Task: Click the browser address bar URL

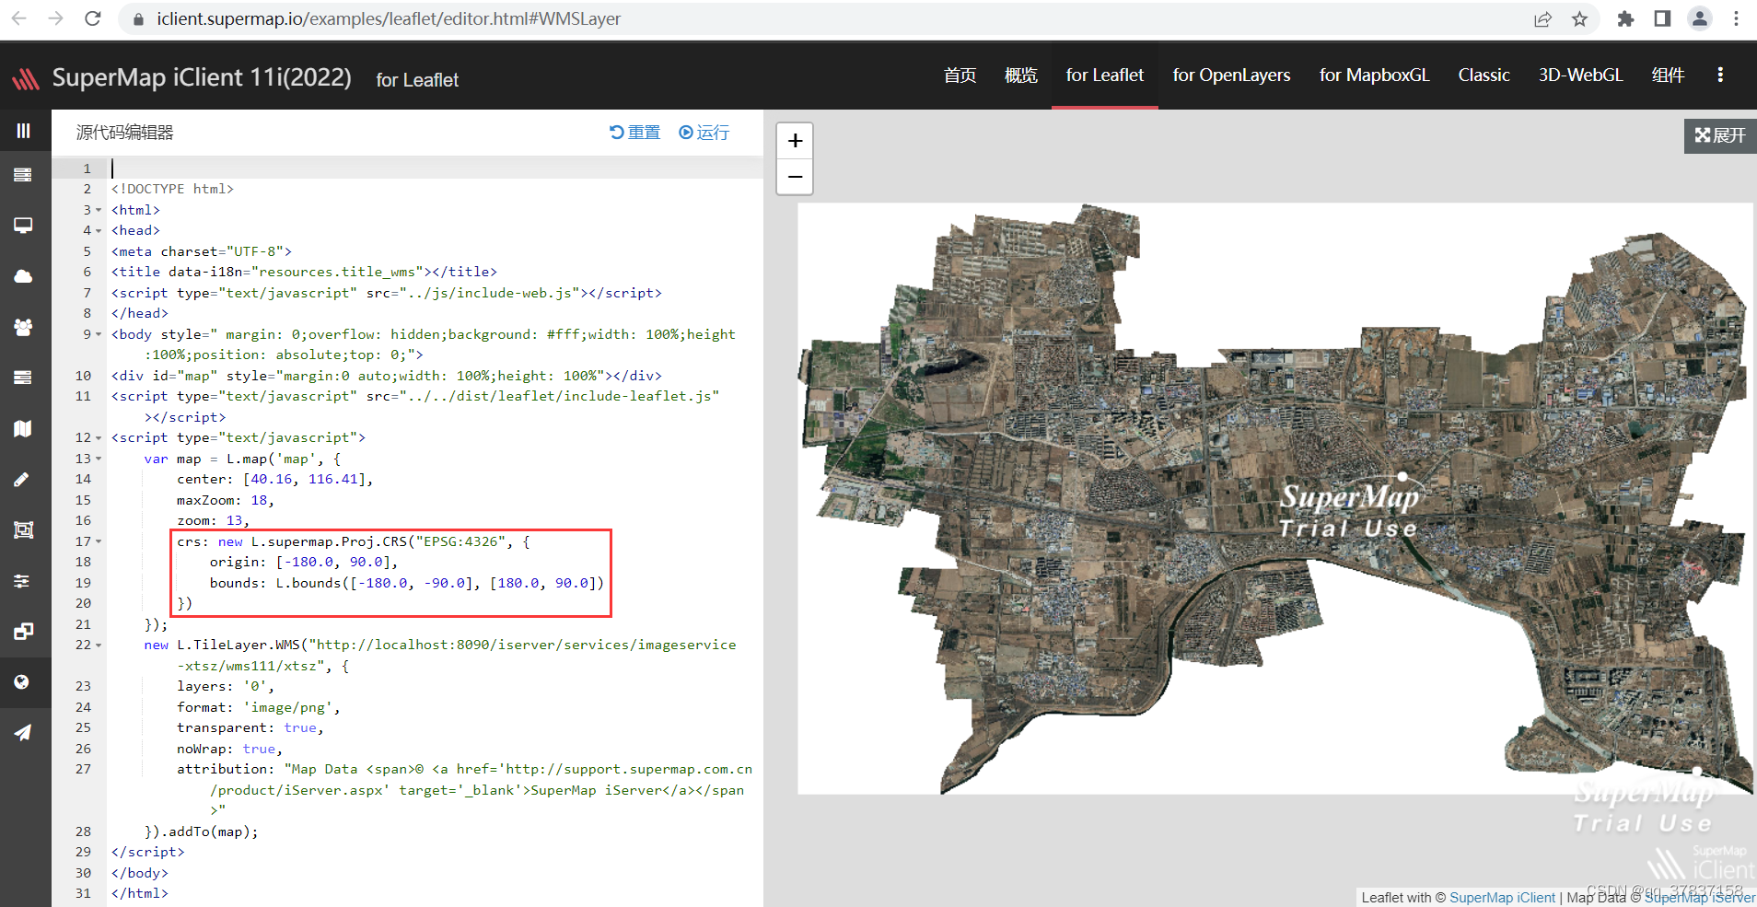Action: pyautogui.click(x=389, y=18)
